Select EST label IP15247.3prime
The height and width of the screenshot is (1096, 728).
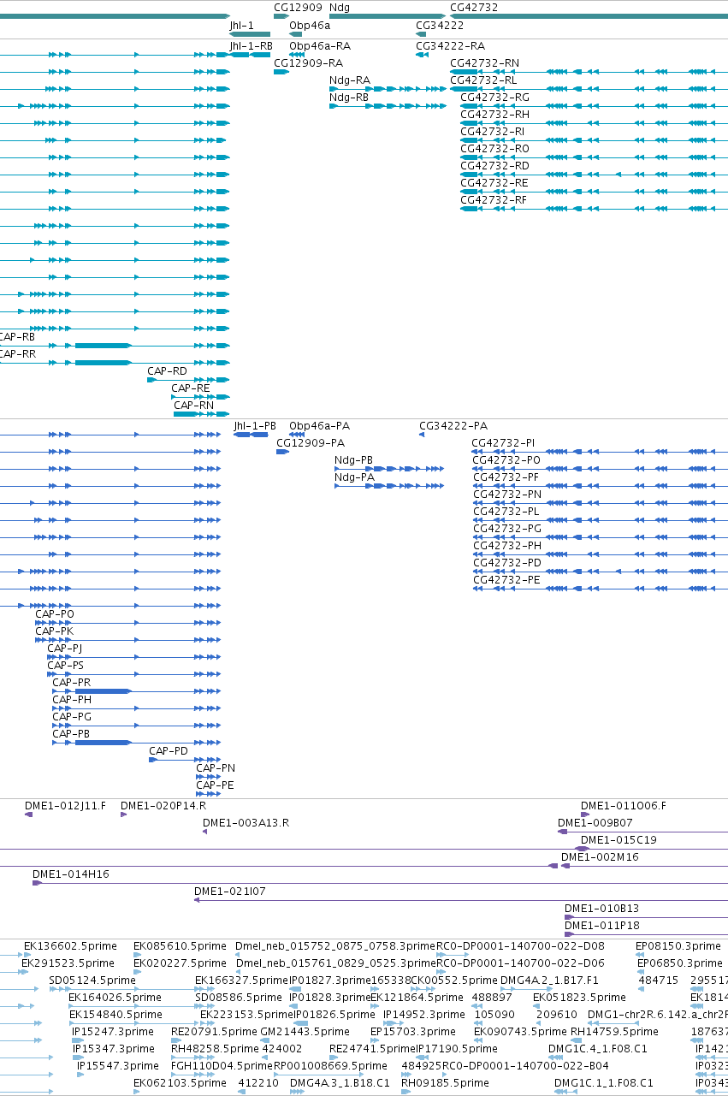click(113, 1031)
